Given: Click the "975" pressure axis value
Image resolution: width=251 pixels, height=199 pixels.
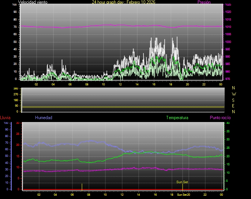Looking at the screenshot, I should (228, 79).
